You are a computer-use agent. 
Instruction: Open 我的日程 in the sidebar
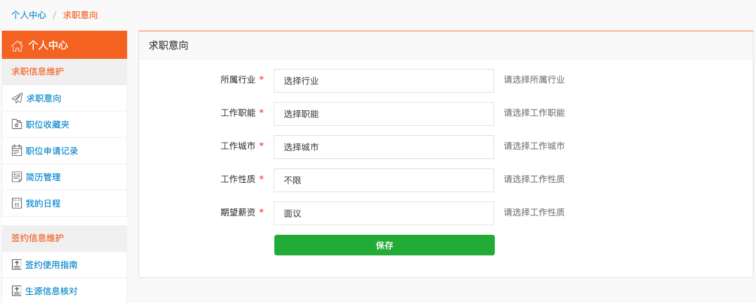click(x=43, y=203)
